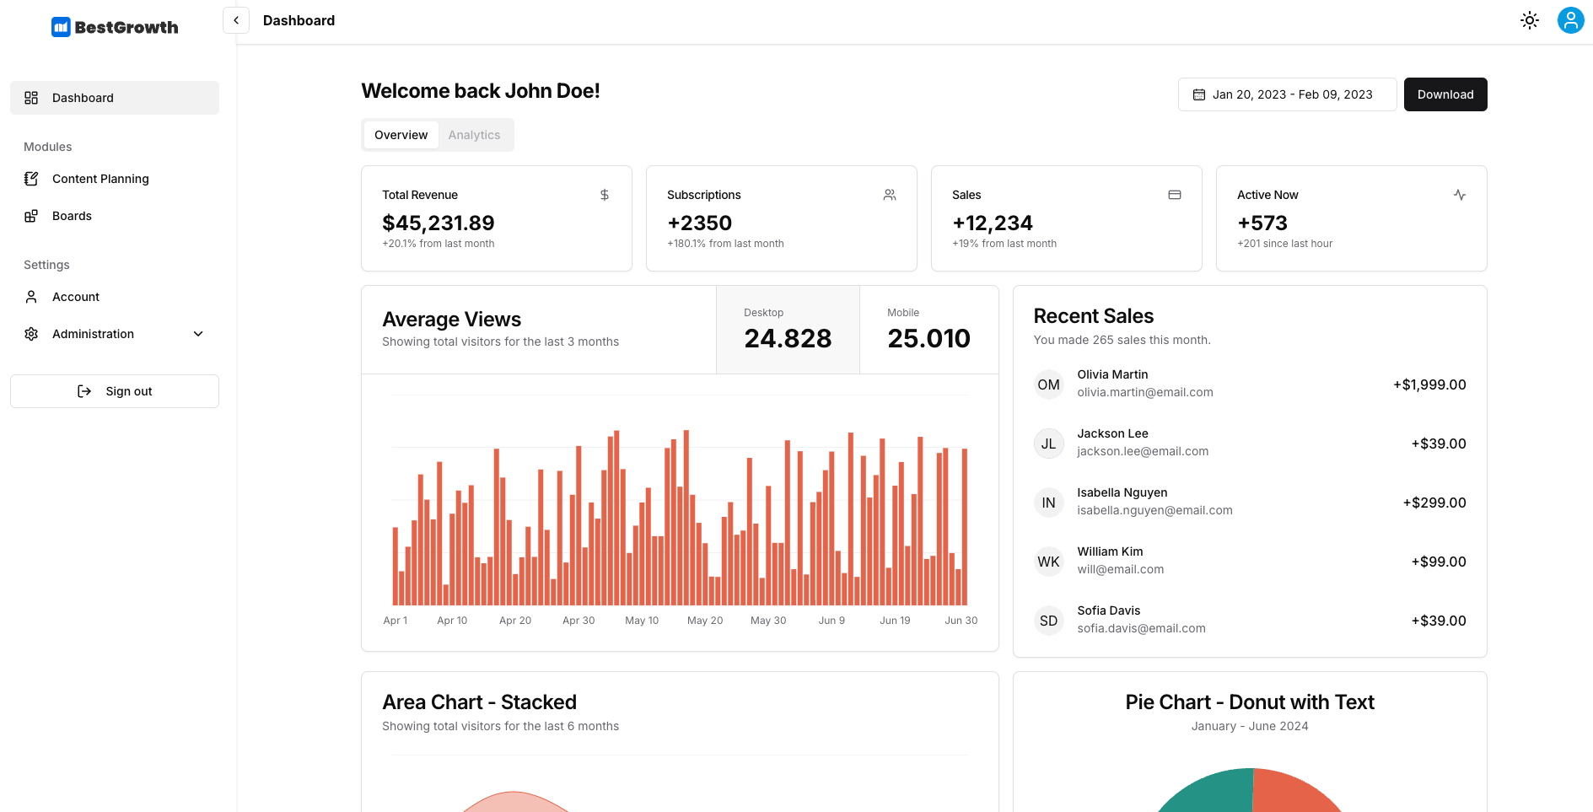Click the Administration gear icon
The height and width of the screenshot is (812, 1593).
click(x=31, y=334)
